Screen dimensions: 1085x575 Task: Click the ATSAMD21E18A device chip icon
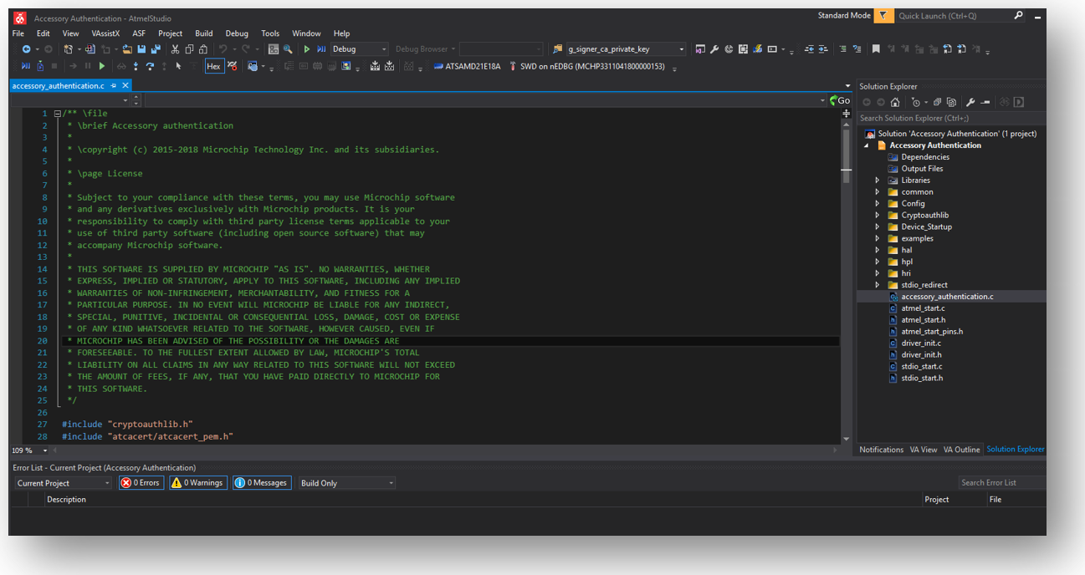tap(438, 66)
